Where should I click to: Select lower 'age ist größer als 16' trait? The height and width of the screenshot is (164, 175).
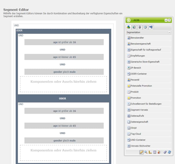point(64,111)
